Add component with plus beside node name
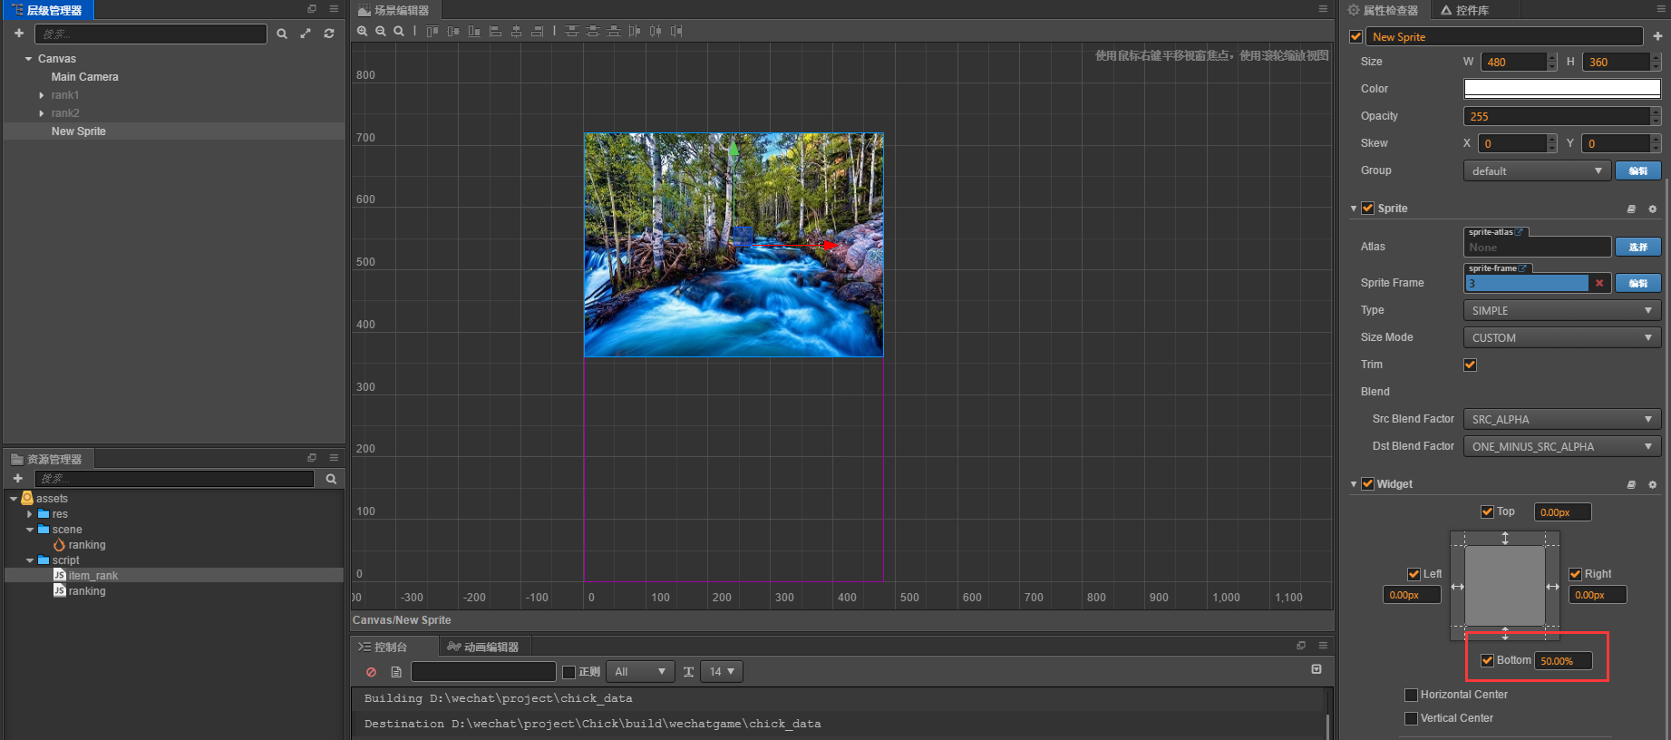The width and height of the screenshot is (1671, 740). coord(1657,36)
